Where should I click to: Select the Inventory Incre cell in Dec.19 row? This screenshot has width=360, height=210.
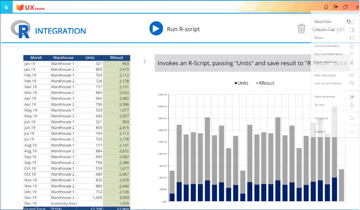[x=63, y=204]
